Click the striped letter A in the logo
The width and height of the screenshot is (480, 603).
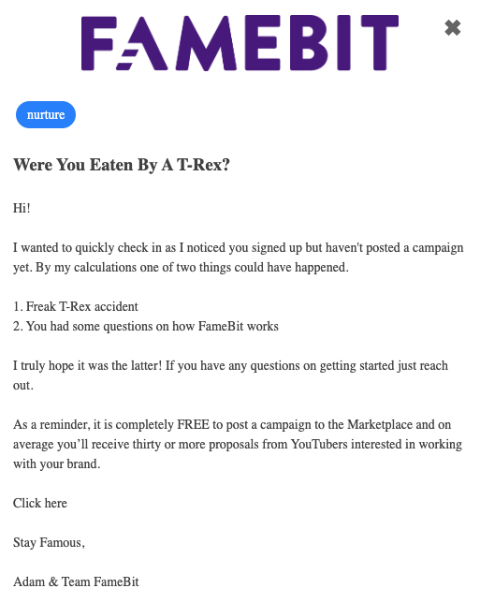[x=141, y=43]
